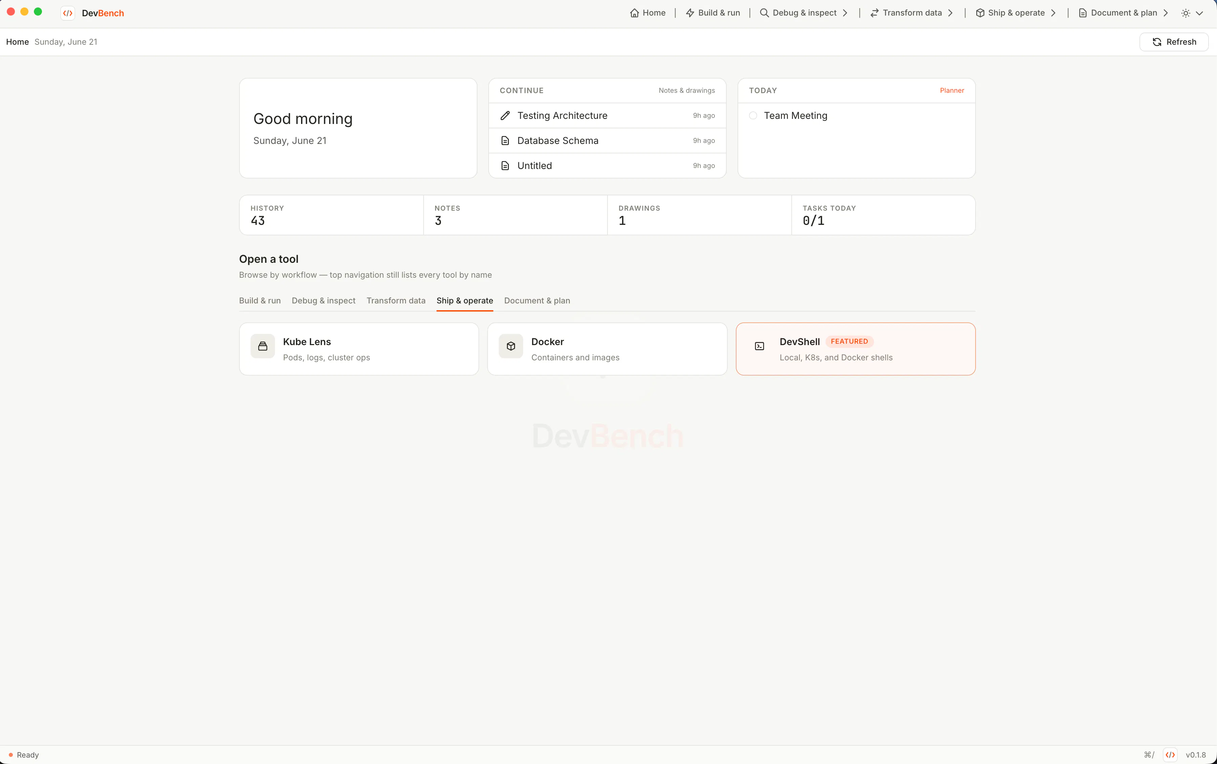Click the Docker cube icon

pos(511,346)
